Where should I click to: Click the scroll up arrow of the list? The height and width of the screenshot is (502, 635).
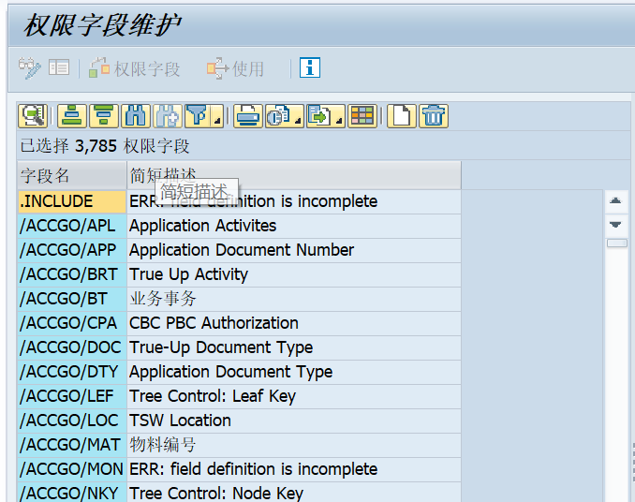coord(615,201)
